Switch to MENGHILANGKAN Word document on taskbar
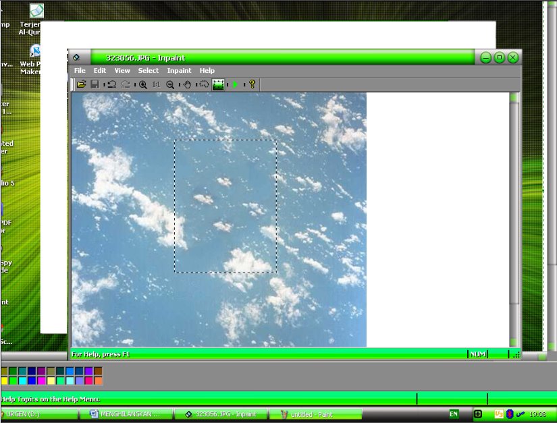The width and height of the screenshot is (557, 423). 126,414
